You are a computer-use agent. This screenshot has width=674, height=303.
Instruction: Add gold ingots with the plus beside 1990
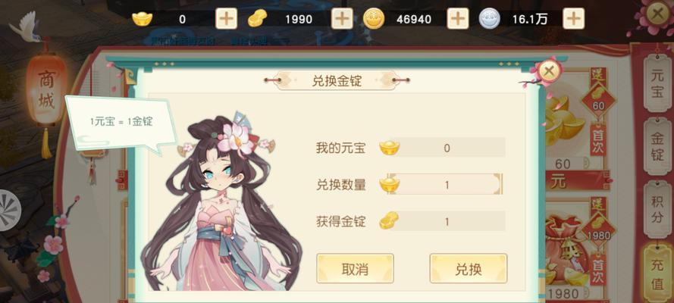[x=342, y=18]
